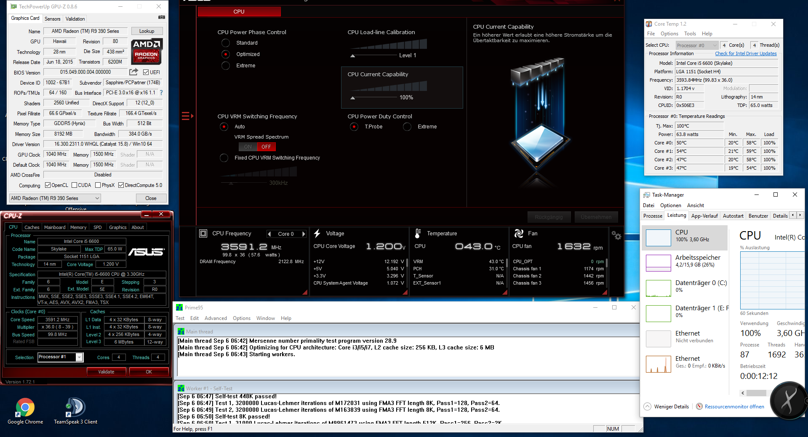
Task: Collapse Task-Manager with Weniger Details
Action: [666, 407]
